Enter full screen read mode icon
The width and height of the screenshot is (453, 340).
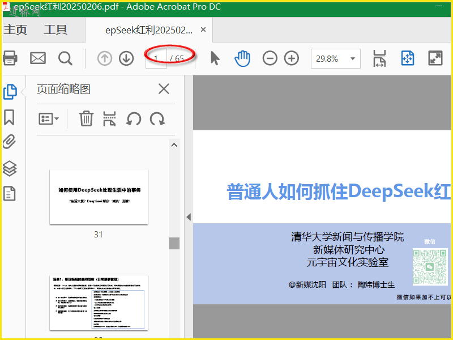coord(435,58)
